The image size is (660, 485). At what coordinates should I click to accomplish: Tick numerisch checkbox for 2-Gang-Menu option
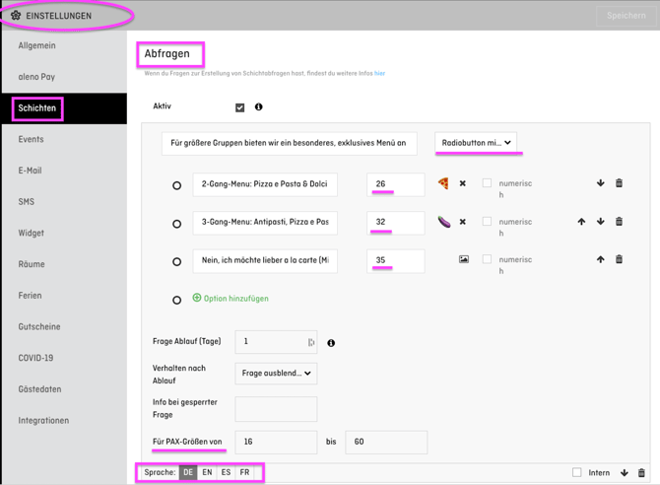[487, 183]
